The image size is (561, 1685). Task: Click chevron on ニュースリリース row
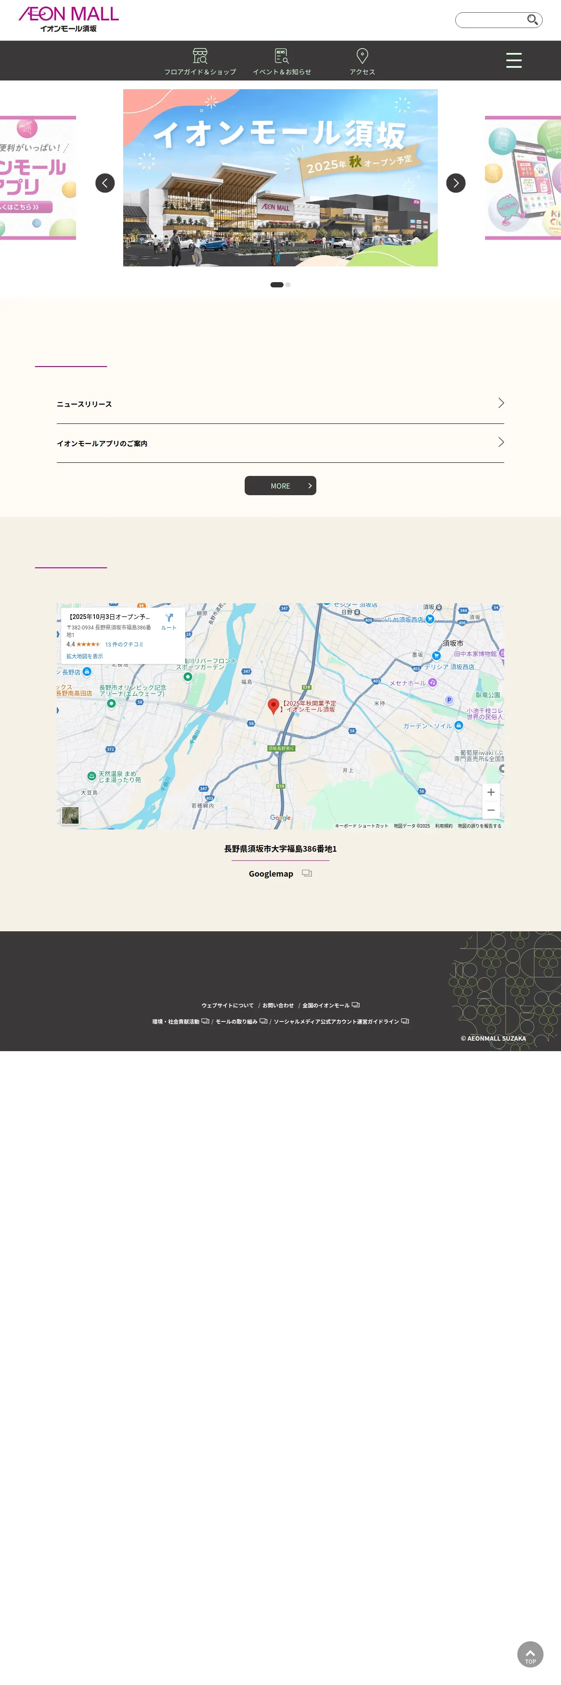pos(501,403)
